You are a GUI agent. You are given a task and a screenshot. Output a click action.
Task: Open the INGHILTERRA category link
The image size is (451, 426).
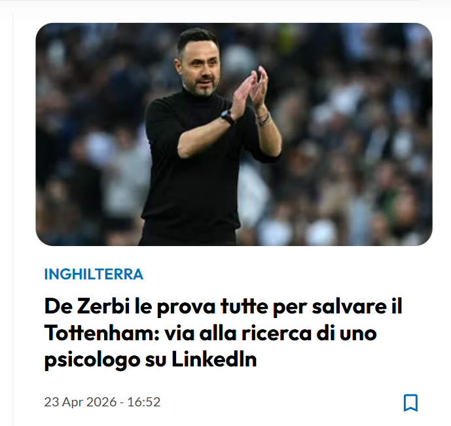coord(94,274)
